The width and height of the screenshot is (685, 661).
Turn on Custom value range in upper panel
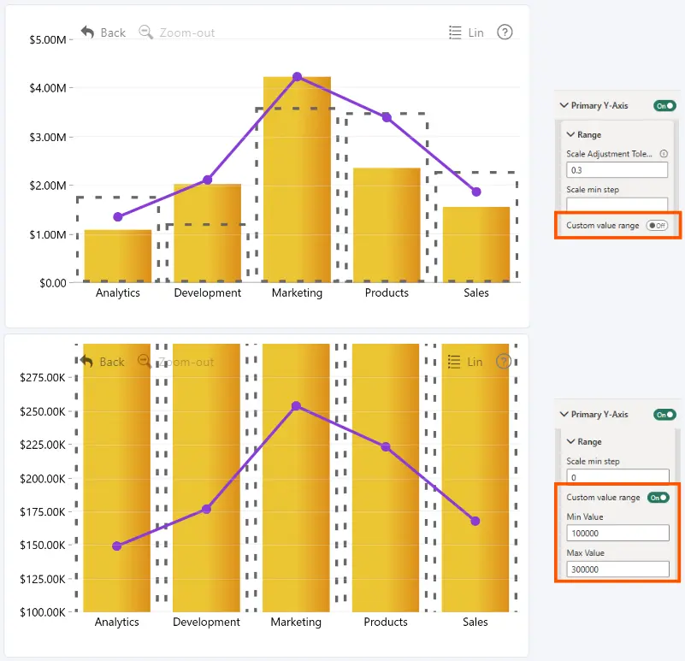click(x=657, y=226)
